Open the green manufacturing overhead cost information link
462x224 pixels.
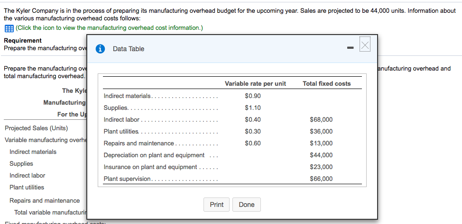pos(109,28)
